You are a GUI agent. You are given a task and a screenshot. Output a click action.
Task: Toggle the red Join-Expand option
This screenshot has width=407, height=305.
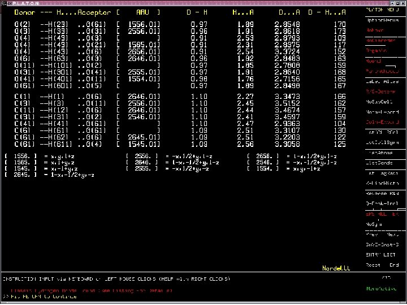(382, 122)
